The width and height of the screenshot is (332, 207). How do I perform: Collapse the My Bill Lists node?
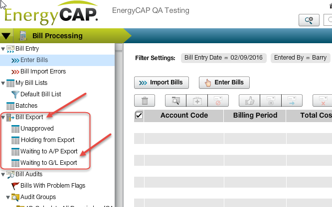click(3, 83)
